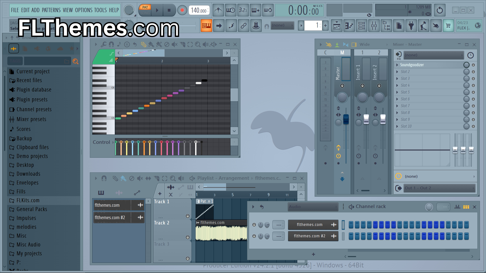Open the Channel rack graph editor icon

[457, 207]
